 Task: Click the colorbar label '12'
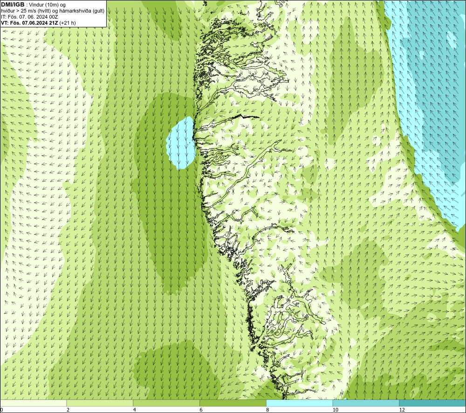pyautogui.click(x=402, y=410)
